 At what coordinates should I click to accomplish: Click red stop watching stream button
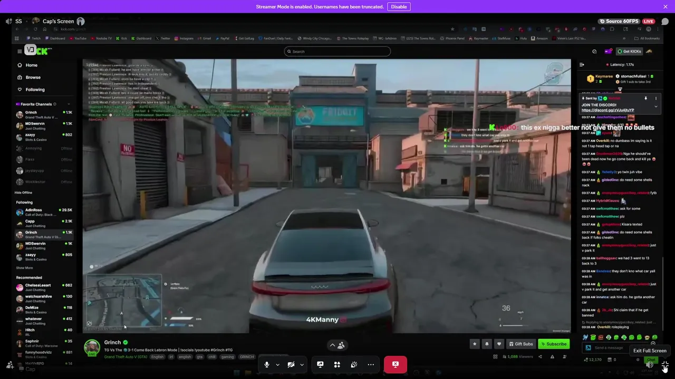(396, 364)
